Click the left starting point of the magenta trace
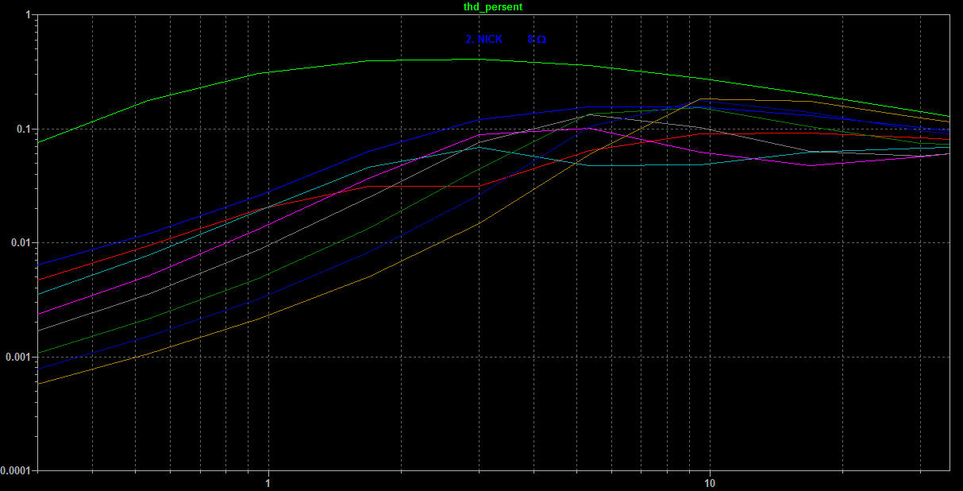 39,315
